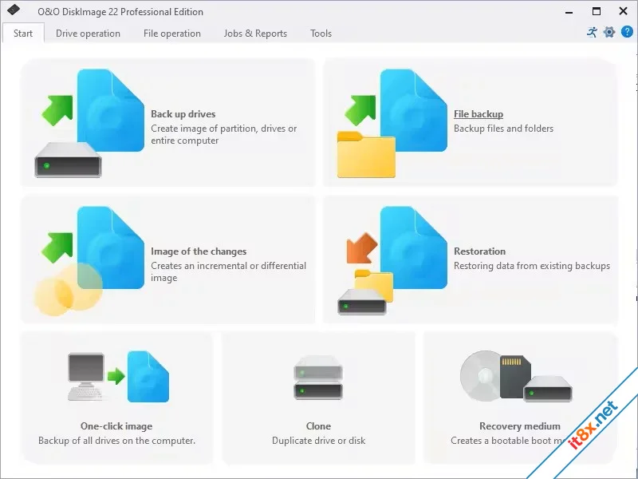Viewport: 638px width, 479px height.
Task: Click the Image of the changes icon
Action: (89, 261)
